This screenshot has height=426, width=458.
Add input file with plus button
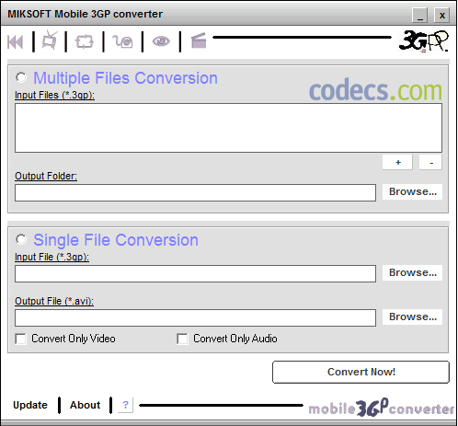point(397,162)
